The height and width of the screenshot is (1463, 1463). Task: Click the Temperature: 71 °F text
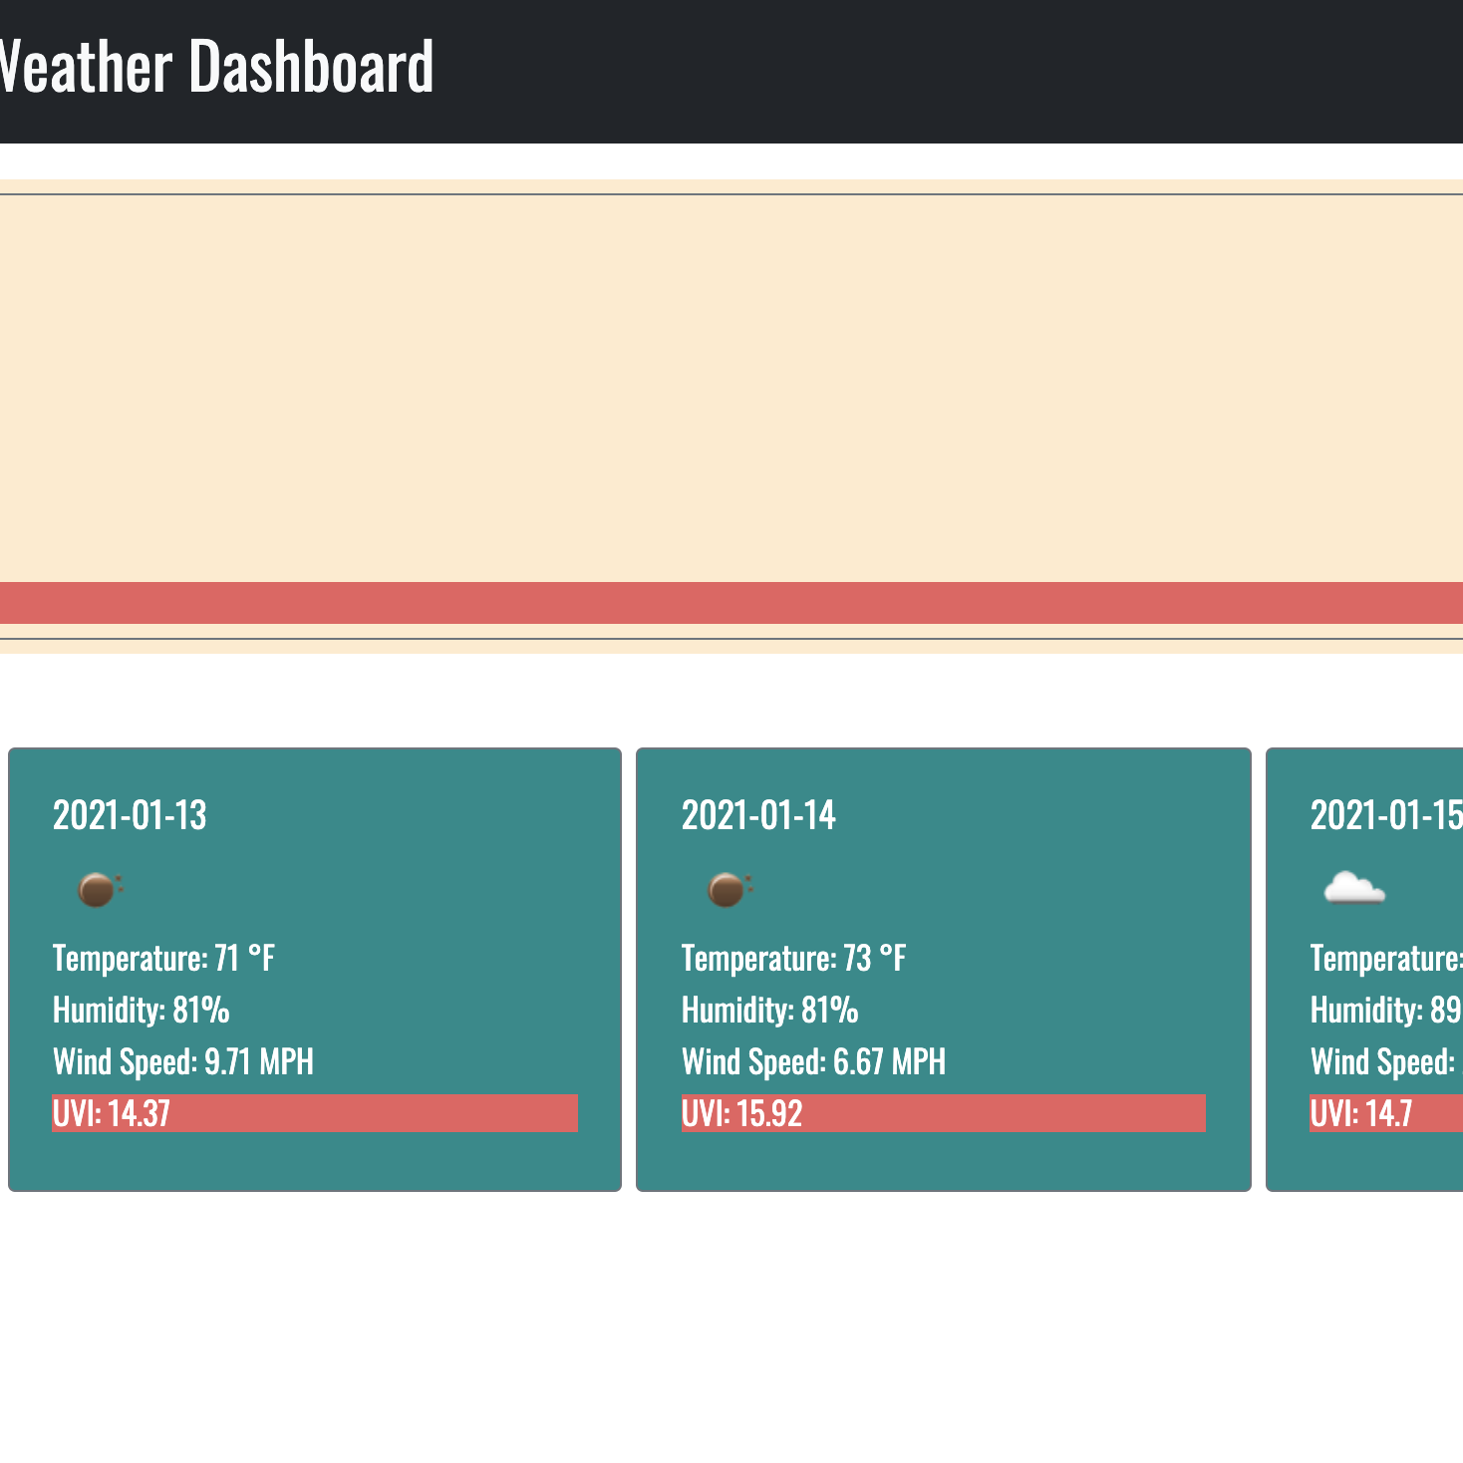pos(163,959)
